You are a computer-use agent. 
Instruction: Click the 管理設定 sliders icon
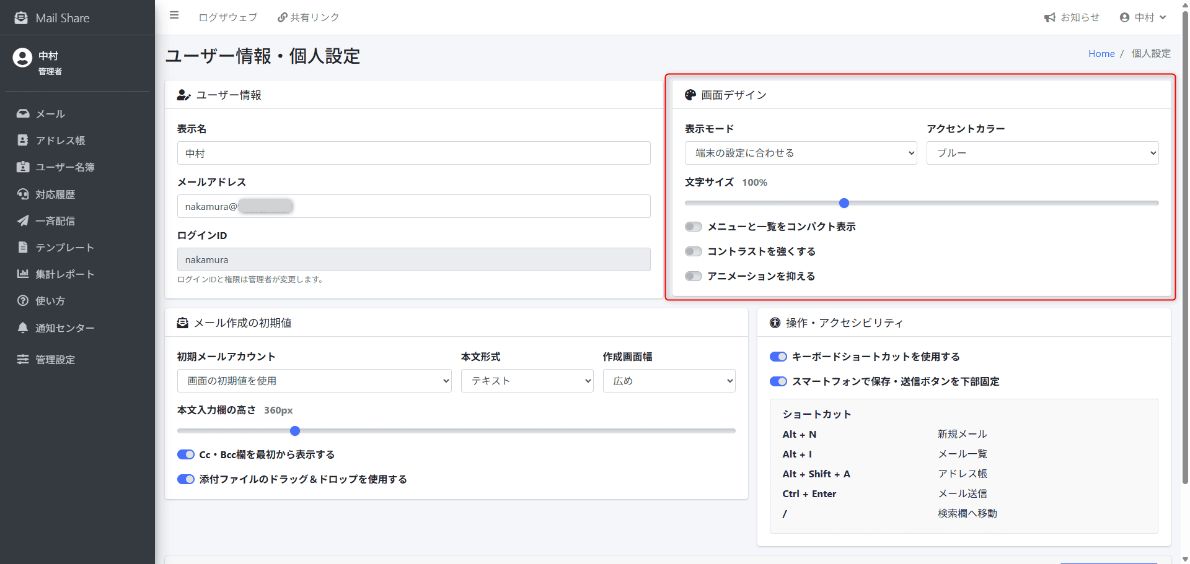point(23,360)
